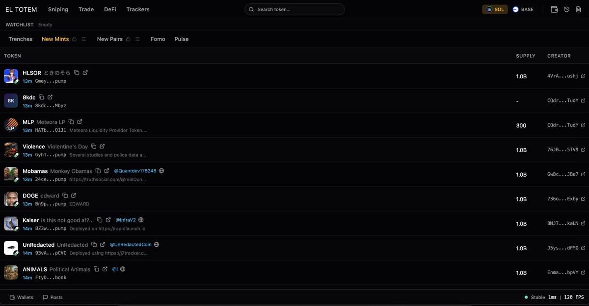
Task: Click the SUPPLY column header
Action: pyautogui.click(x=526, y=56)
